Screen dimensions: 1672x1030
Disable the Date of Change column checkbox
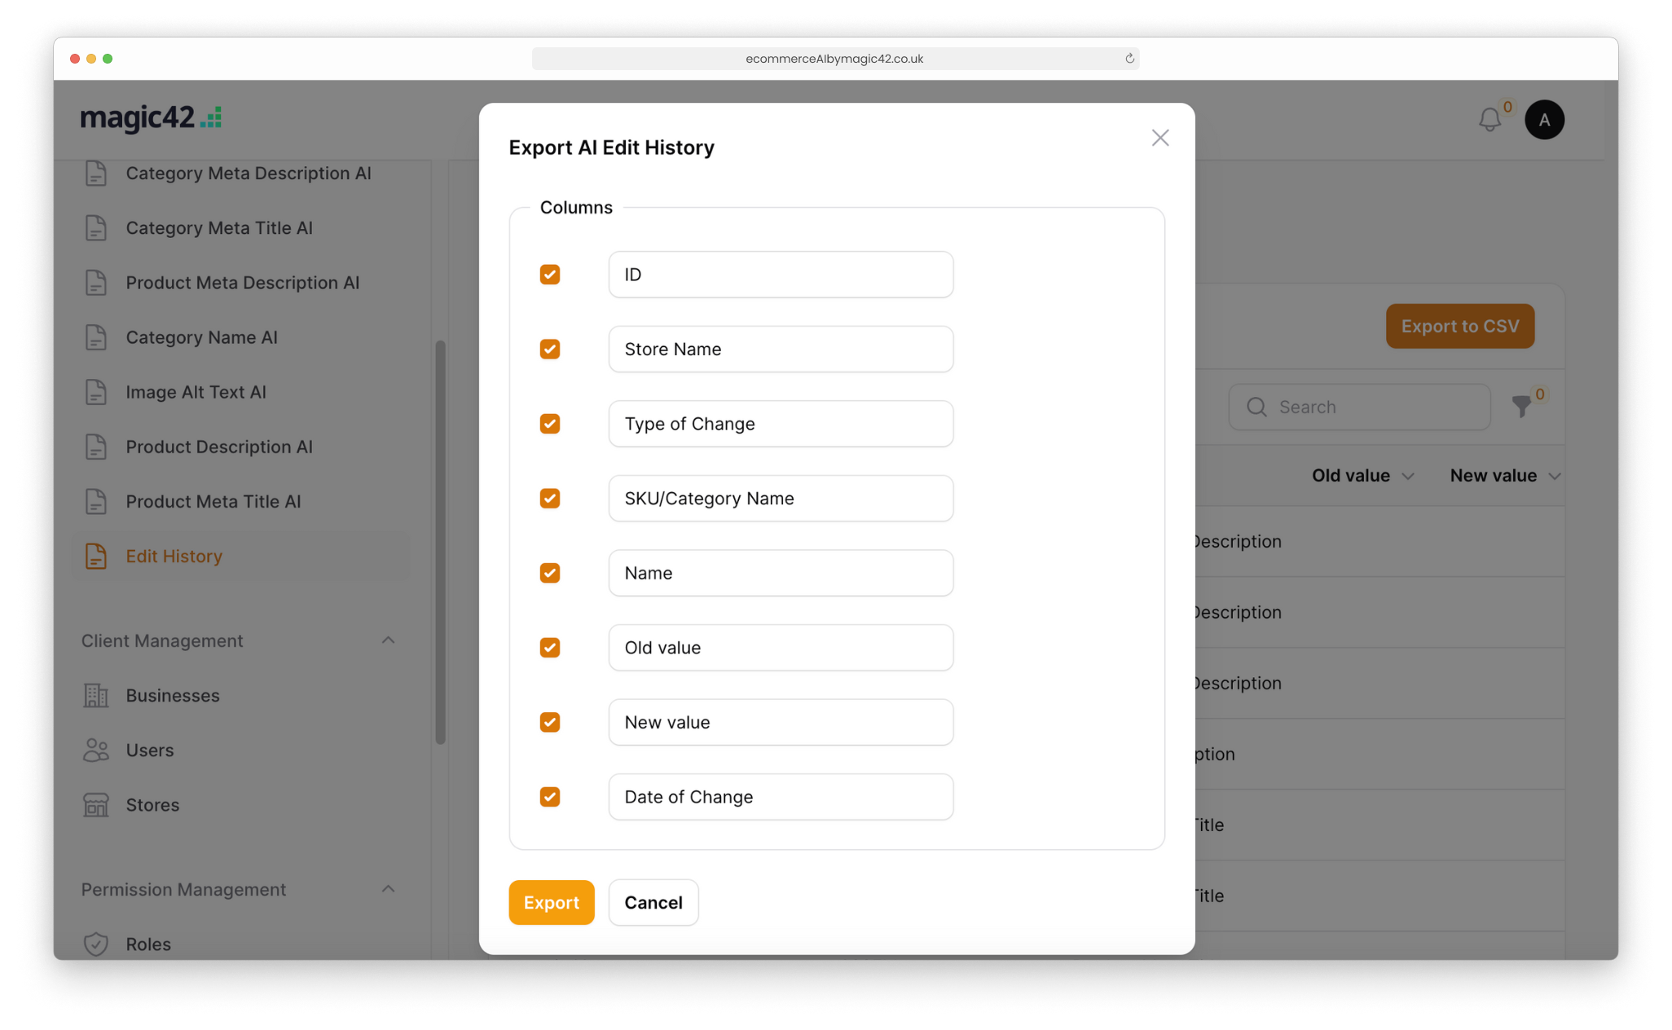point(551,796)
